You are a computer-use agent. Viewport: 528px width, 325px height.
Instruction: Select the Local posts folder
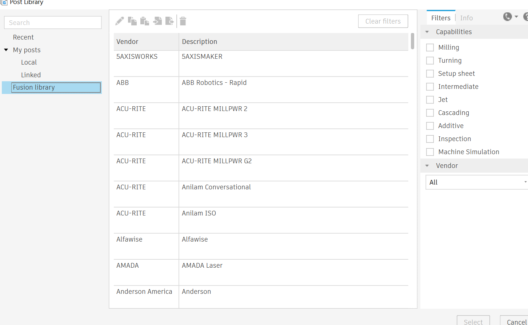coord(29,62)
